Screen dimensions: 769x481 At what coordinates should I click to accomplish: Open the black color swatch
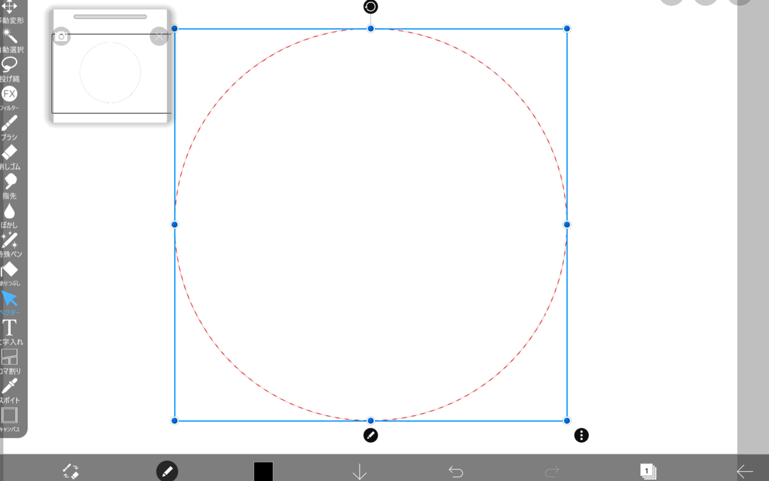pos(263,472)
